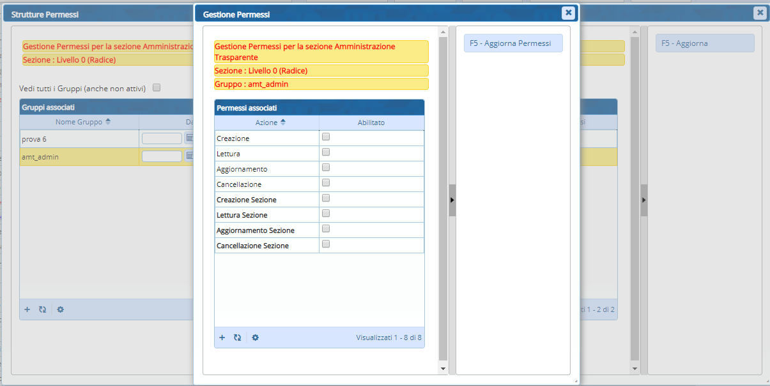The width and height of the screenshot is (770, 386).
Task: Collapse side panel arrow in Strutture Permessi
Action: (644, 200)
